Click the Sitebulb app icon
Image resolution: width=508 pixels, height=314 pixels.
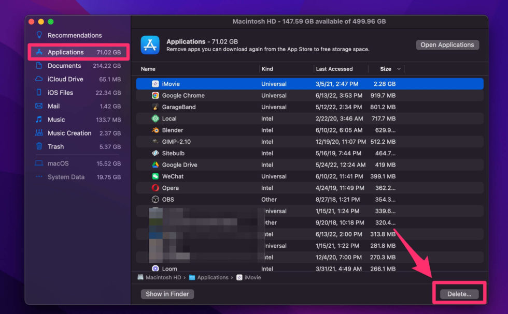click(x=155, y=153)
